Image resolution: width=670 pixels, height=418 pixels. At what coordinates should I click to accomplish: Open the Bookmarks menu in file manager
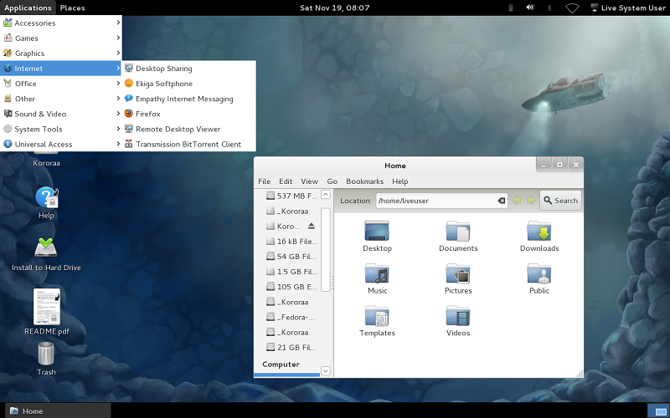point(364,181)
